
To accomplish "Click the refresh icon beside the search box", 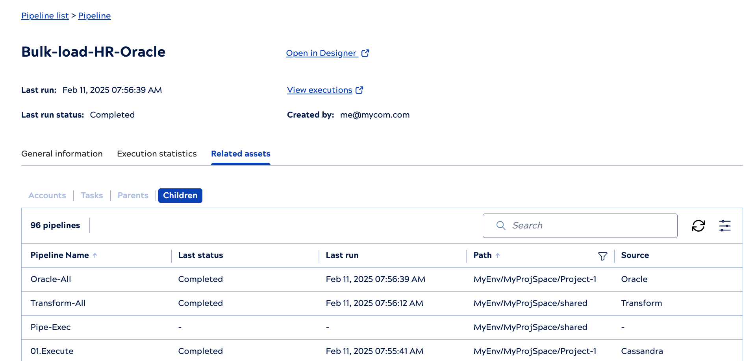I will pos(698,226).
